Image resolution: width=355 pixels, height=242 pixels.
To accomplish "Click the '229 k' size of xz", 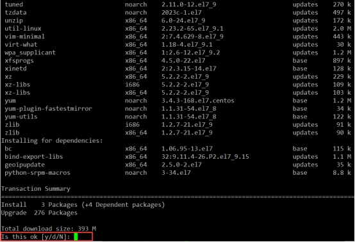I will (x=342, y=77).
